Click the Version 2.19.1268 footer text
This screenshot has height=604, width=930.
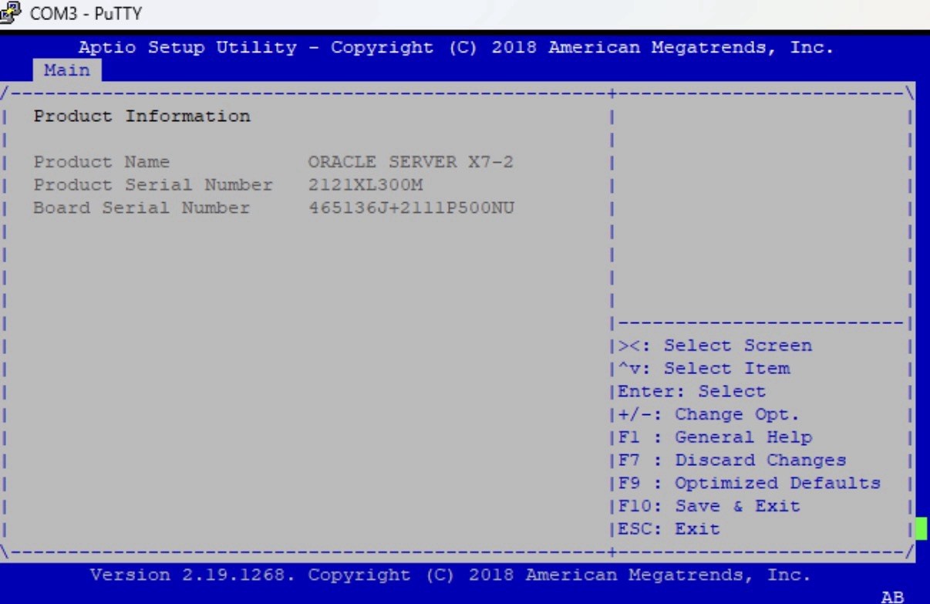[x=451, y=575]
